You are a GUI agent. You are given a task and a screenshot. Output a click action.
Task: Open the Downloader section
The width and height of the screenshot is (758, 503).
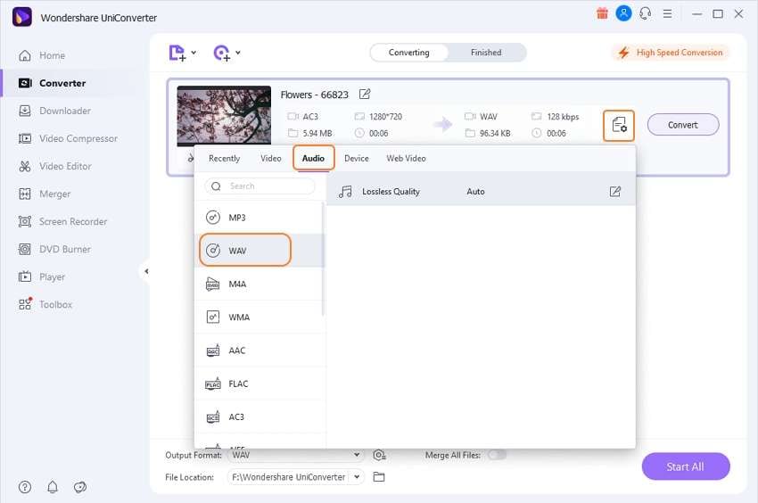[x=54, y=111]
